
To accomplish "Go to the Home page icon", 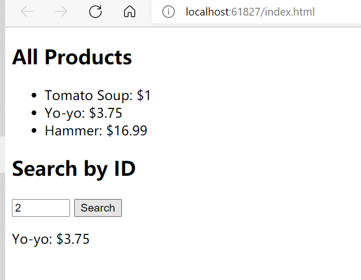I will click(x=130, y=12).
